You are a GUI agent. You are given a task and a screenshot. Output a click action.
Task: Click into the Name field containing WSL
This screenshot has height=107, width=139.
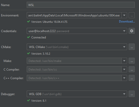[x=81, y=5]
